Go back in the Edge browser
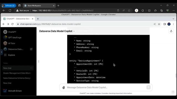The width and height of the screenshot is (177, 99). pos(4,10)
